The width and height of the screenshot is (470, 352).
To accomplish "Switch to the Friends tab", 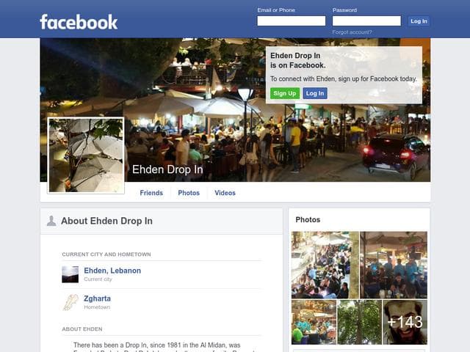I will [151, 193].
